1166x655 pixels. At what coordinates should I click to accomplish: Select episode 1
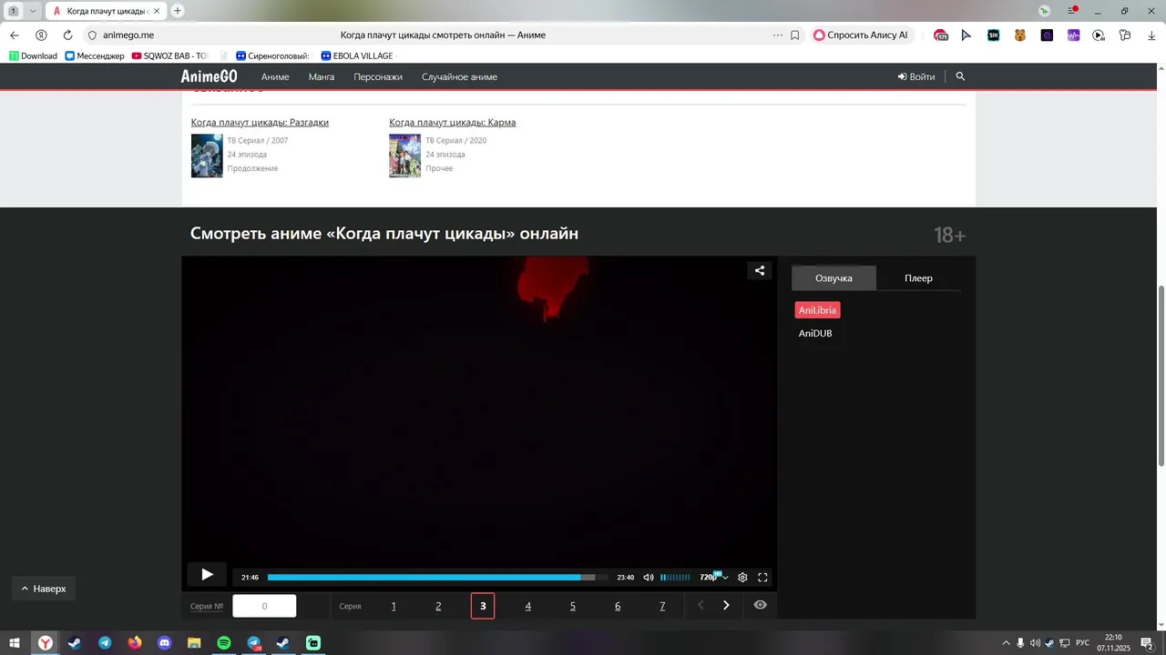(x=394, y=606)
